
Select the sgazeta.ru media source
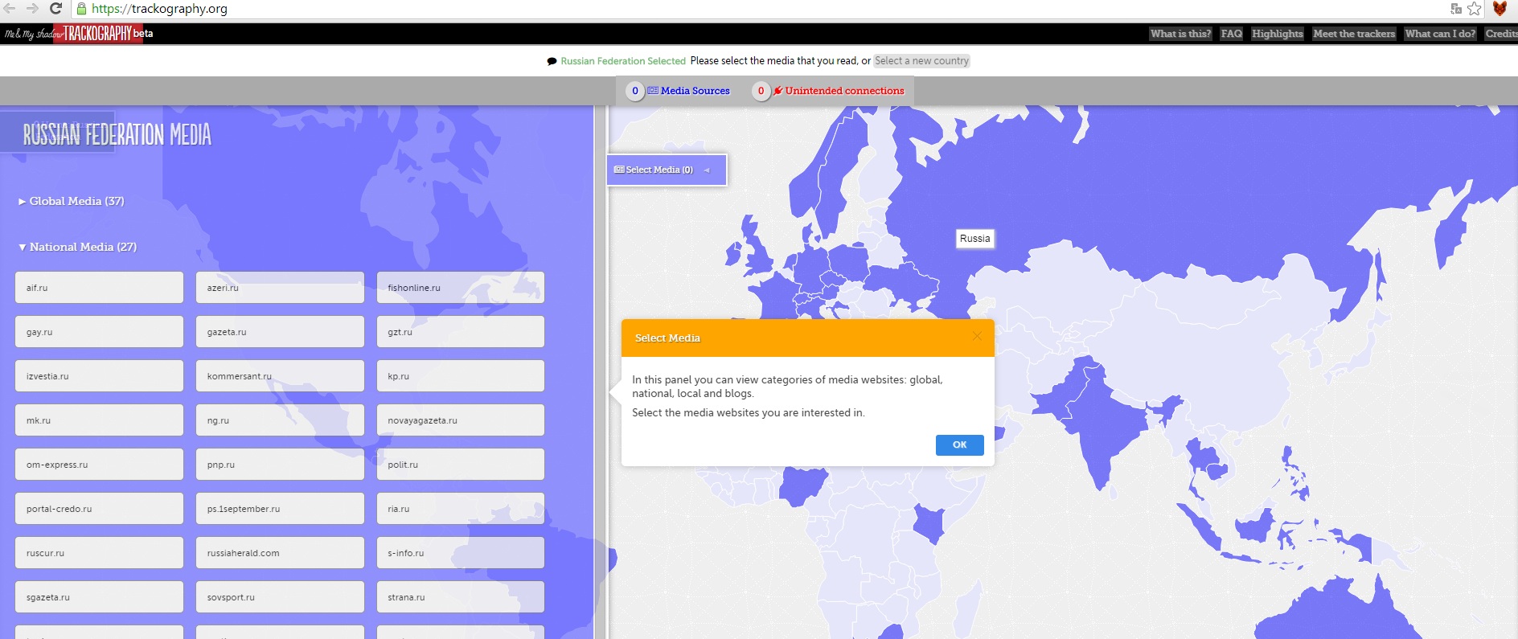pyautogui.click(x=99, y=597)
